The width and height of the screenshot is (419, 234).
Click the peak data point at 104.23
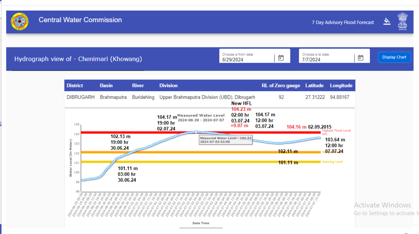(x=196, y=132)
